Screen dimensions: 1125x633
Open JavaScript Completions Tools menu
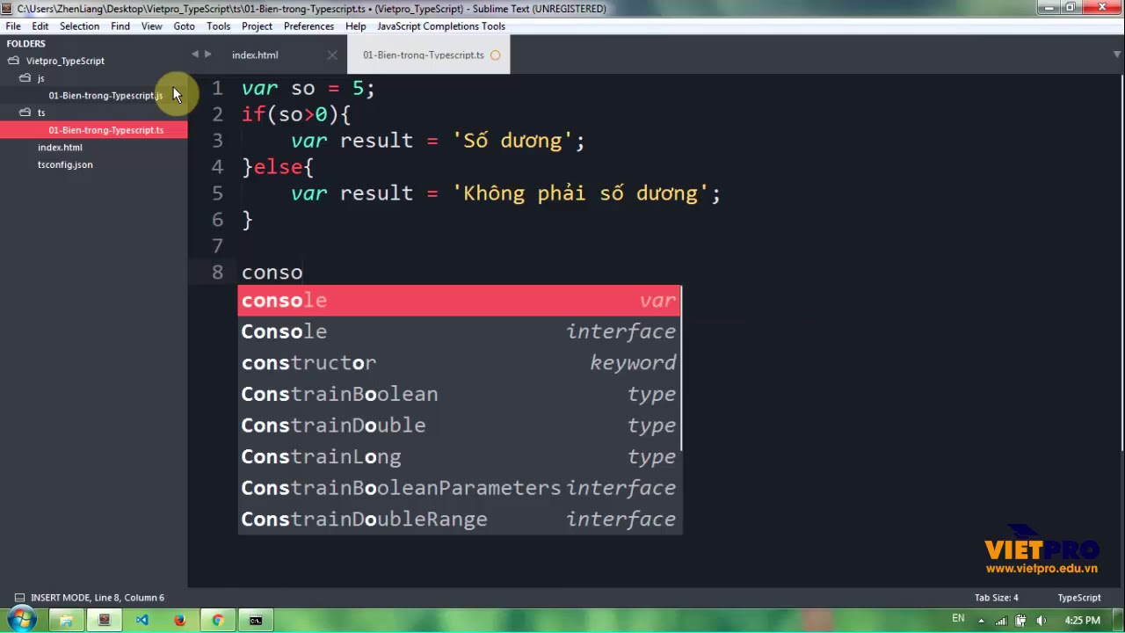pos(441,26)
